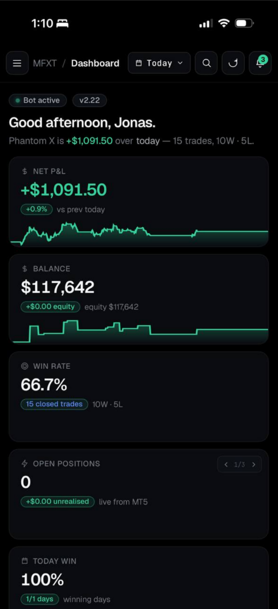Click the lightning icon beside Open Positions
Viewport: 278px width, 609px height.
(24, 463)
